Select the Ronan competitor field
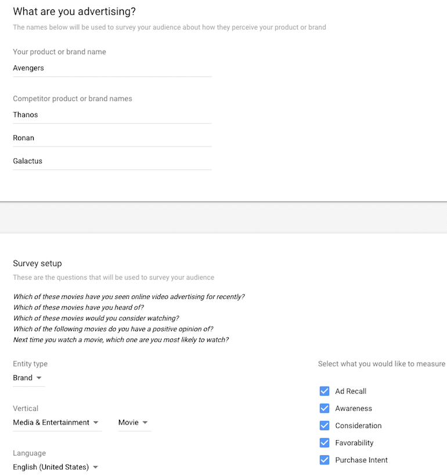Viewport: 447px width, 475px height. pos(112,138)
